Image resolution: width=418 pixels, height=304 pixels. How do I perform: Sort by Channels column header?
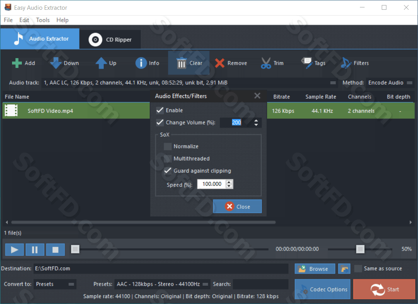(x=360, y=97)
